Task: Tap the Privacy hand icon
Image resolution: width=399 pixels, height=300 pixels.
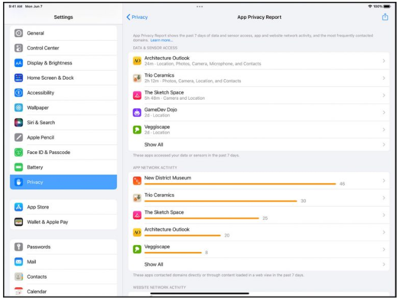Action: point(19,182)
